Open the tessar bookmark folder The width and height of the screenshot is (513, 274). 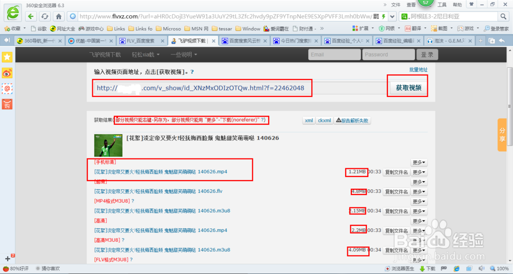click(x=222, y=29)
